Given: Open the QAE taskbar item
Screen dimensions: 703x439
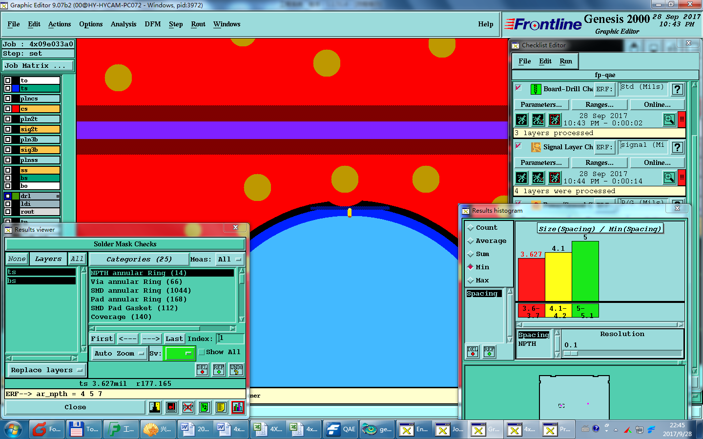Looking at the screenshot, I should coord(341,429).
